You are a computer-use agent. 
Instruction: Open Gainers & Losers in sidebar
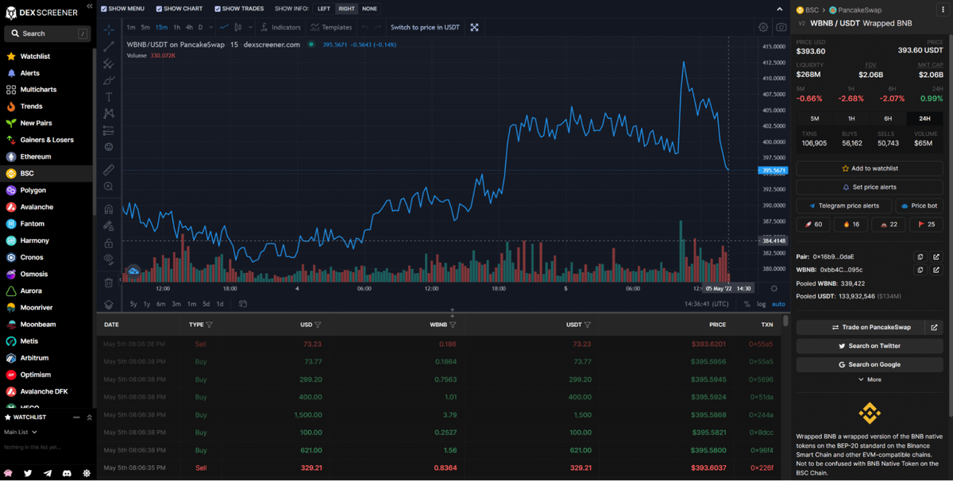(47, 140)
